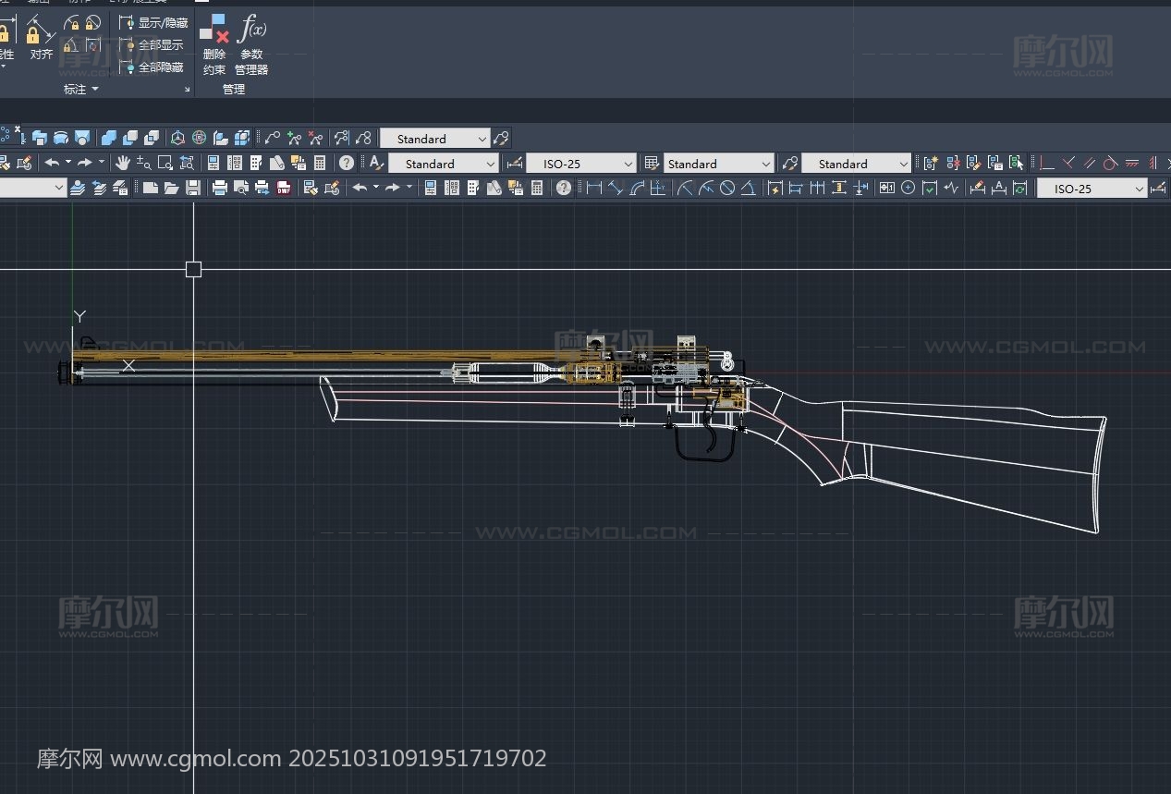Expand the 标注 panel dropdown

[x=94, y=90]
